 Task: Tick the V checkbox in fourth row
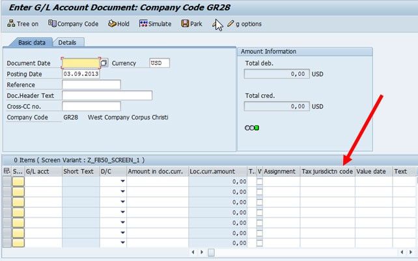point(260,212)
